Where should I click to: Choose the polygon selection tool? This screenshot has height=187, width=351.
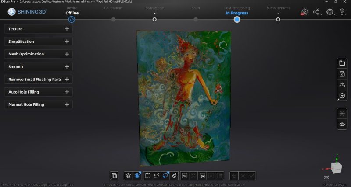click(157, 176)
